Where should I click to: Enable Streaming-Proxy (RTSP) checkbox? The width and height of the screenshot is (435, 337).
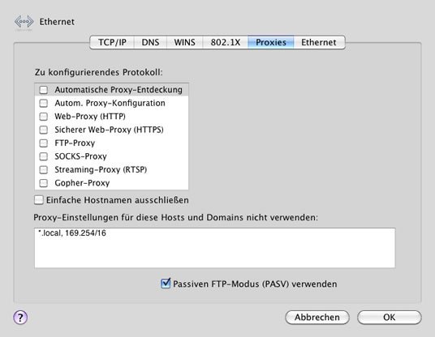44,169
